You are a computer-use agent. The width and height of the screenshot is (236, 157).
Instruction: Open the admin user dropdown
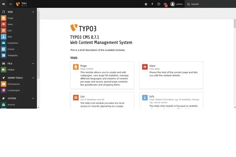177,4
